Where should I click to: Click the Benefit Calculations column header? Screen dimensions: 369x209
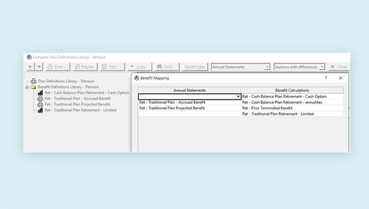coord(292,90)
